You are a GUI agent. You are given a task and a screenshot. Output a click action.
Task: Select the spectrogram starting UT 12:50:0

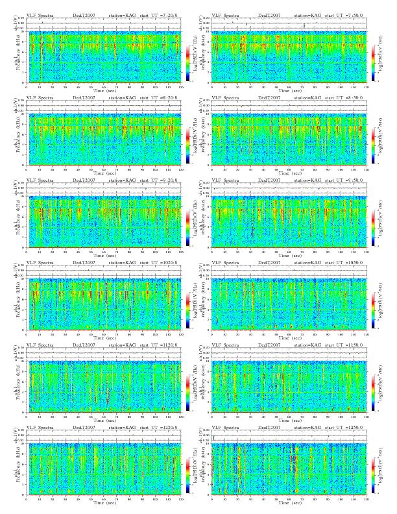pos(289,469)
